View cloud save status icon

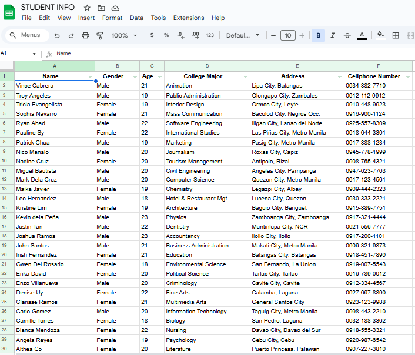point(115,8)
